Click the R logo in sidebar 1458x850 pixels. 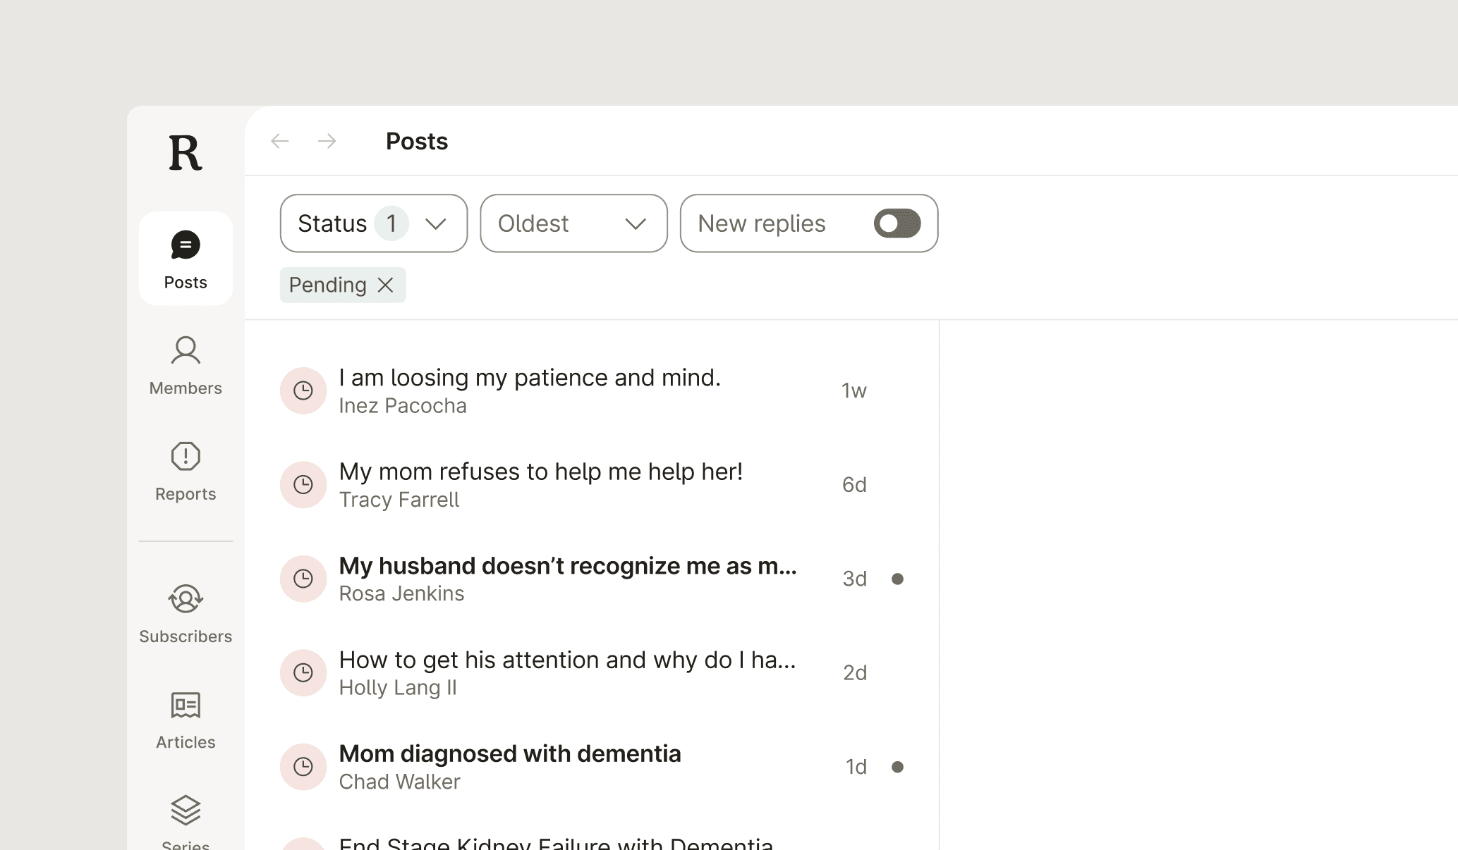tap(186, 153)
